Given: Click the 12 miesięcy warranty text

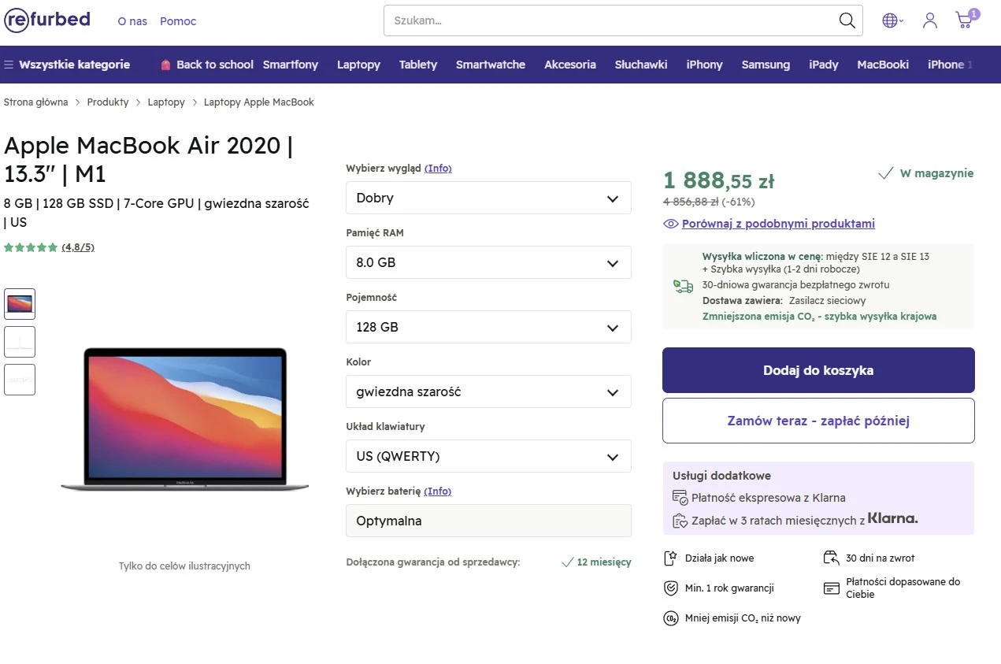Looking at the screenshot, I should coord(604,562).
